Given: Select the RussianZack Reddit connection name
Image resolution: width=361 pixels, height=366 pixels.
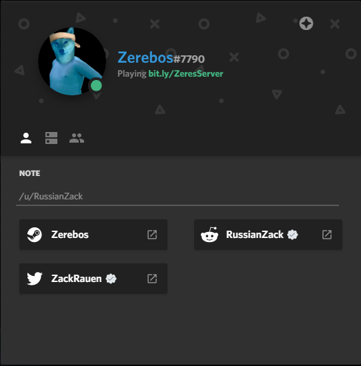Looking at the screenshot, I should point(255,235).
